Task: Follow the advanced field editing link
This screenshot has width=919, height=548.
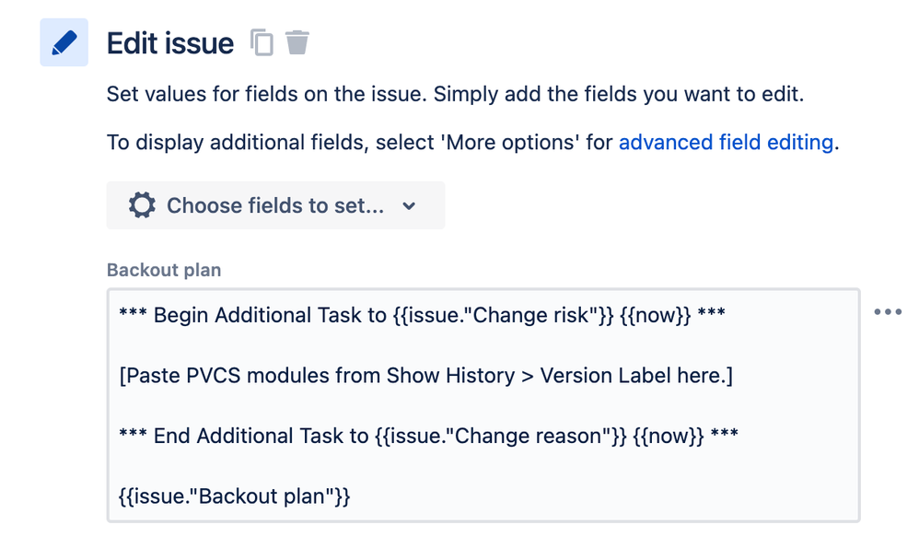Action: point(726,143)
